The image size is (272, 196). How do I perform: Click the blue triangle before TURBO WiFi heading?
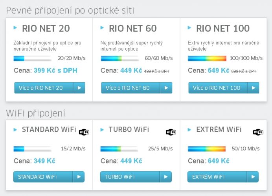(102, 130)
